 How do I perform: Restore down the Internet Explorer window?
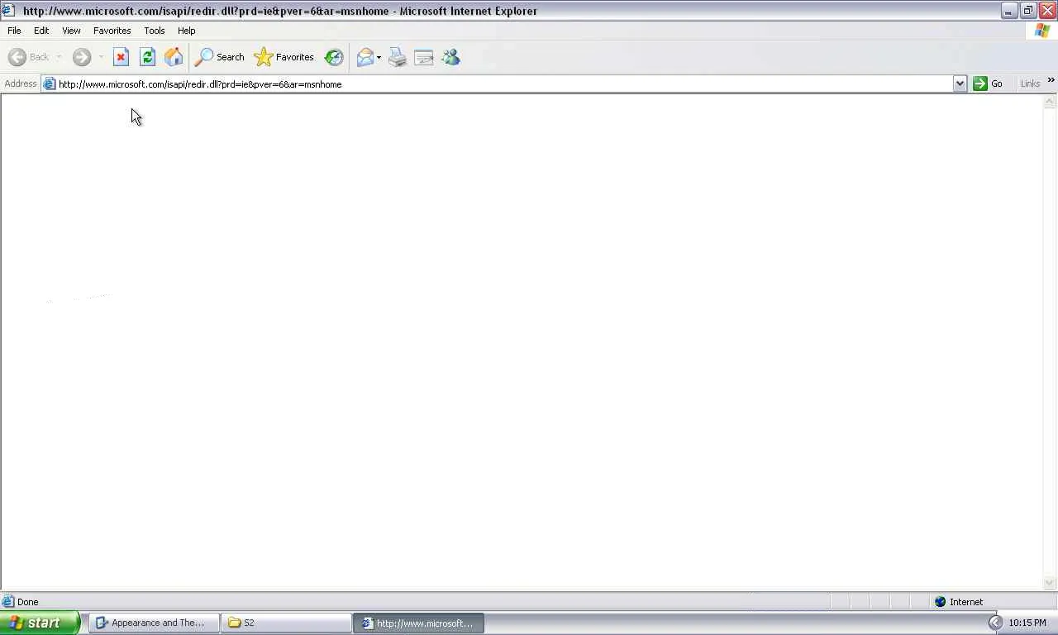(x=1027, y=11)
